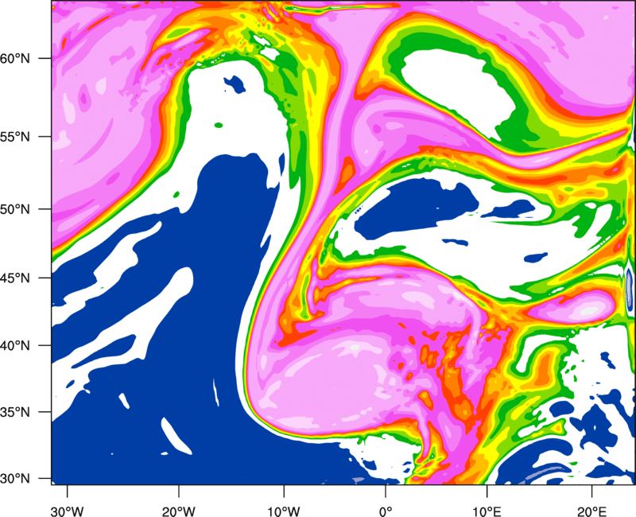Click the 45°N latitude axis label
Image resolution: width=636 pixels, height=517 pixels.
pos(15,278)
